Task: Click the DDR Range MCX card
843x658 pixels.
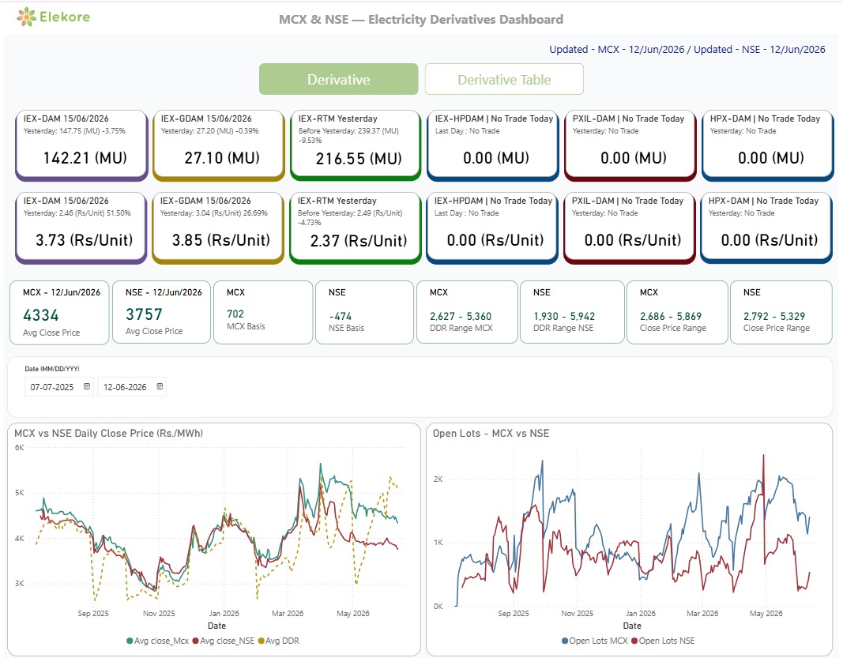Action: (467, 312)
